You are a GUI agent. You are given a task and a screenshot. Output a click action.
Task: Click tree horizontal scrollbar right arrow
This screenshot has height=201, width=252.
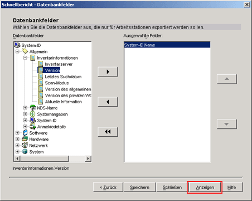point(88,159)
